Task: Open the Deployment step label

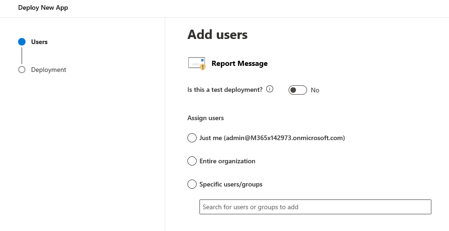Action: click(49, 70)
